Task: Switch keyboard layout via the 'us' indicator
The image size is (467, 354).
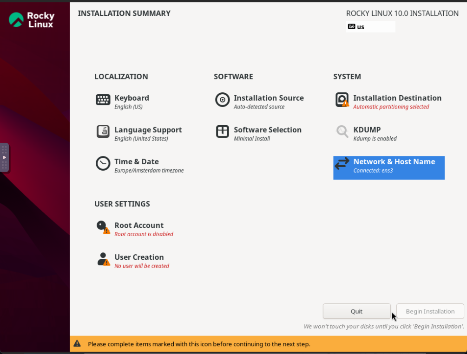Action: click(370, 27)
